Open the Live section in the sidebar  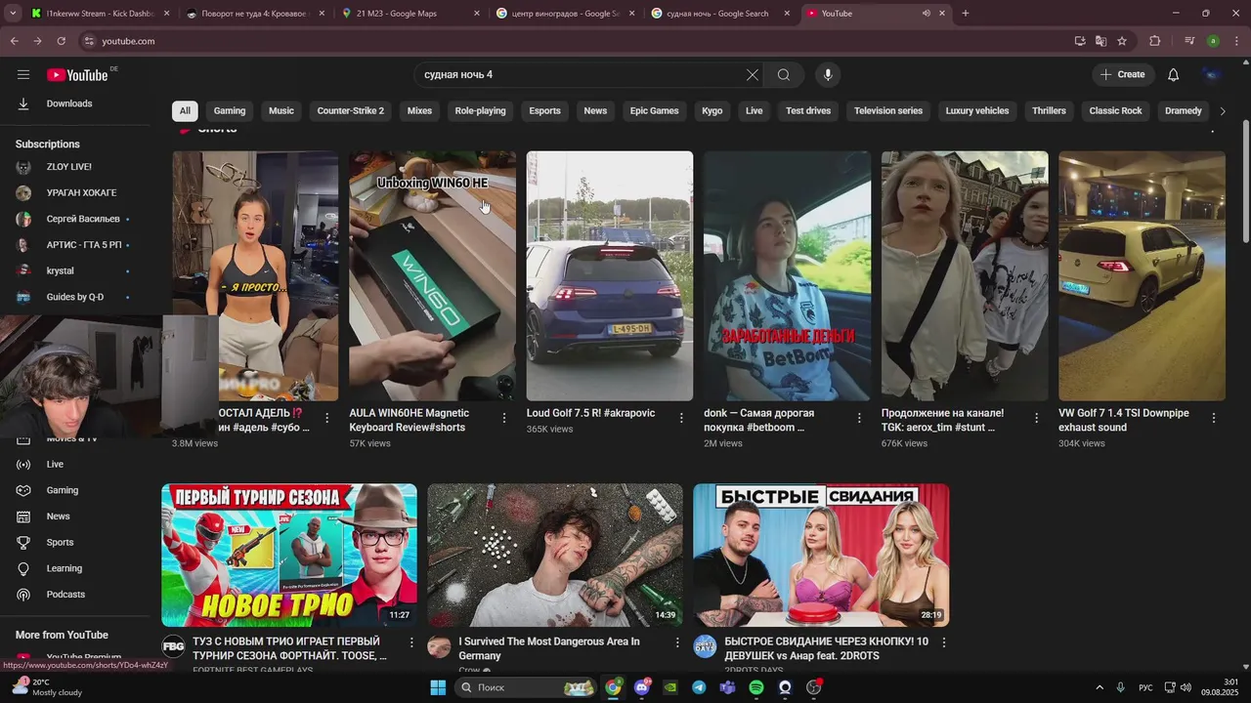click(x=55, y=465)
